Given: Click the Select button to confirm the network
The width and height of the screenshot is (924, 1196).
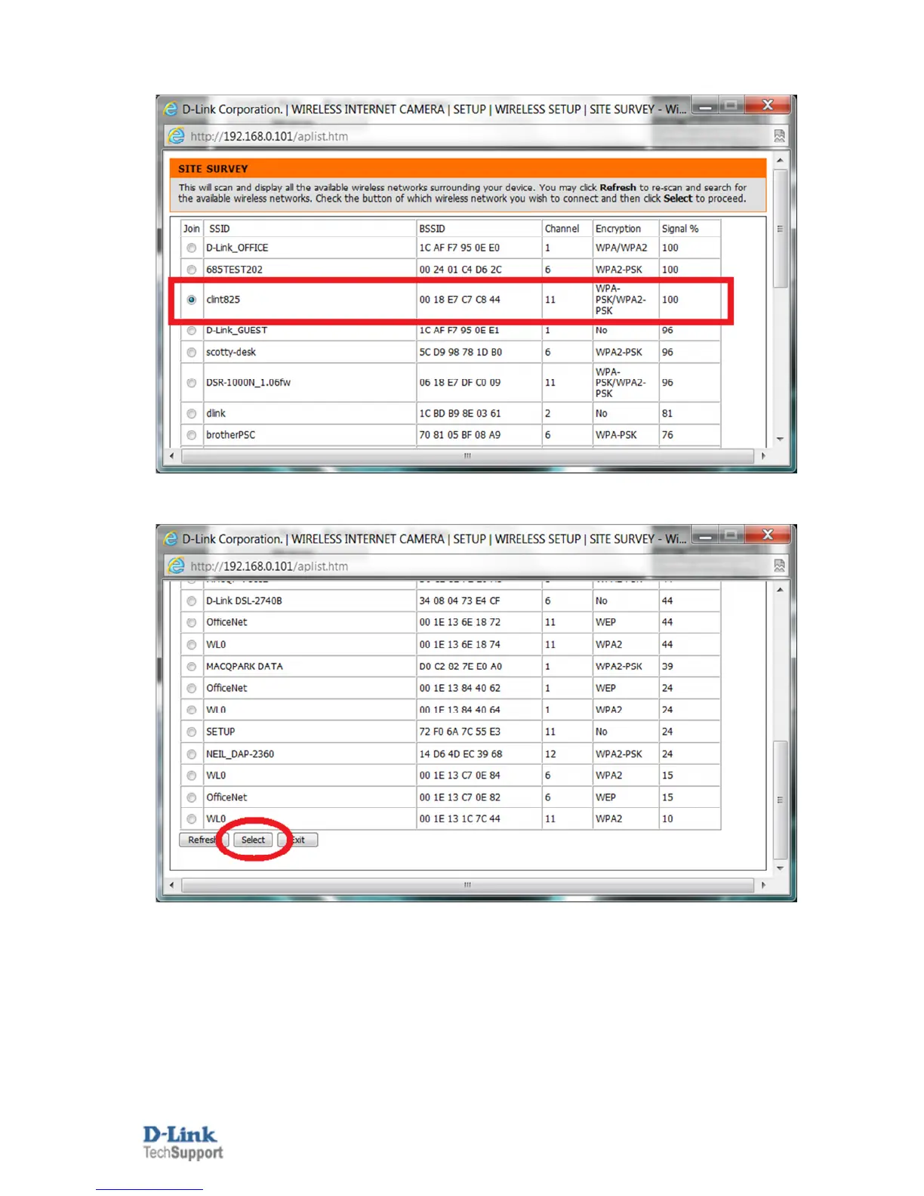Looking at the screenshot, I should (x=253, y=840).
